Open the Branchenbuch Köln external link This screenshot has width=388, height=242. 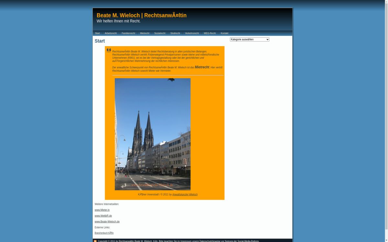click(x=104, y=233)
